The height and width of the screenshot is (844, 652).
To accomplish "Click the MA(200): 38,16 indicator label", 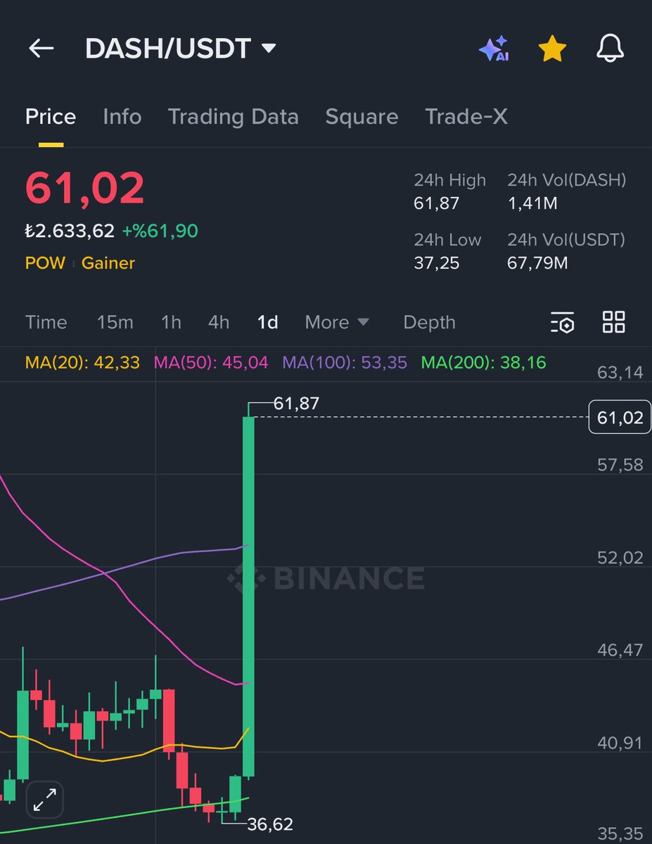I will pos(484,363).
